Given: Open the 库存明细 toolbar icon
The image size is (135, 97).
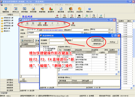Looking at the screenshot, I should [25, 10].
